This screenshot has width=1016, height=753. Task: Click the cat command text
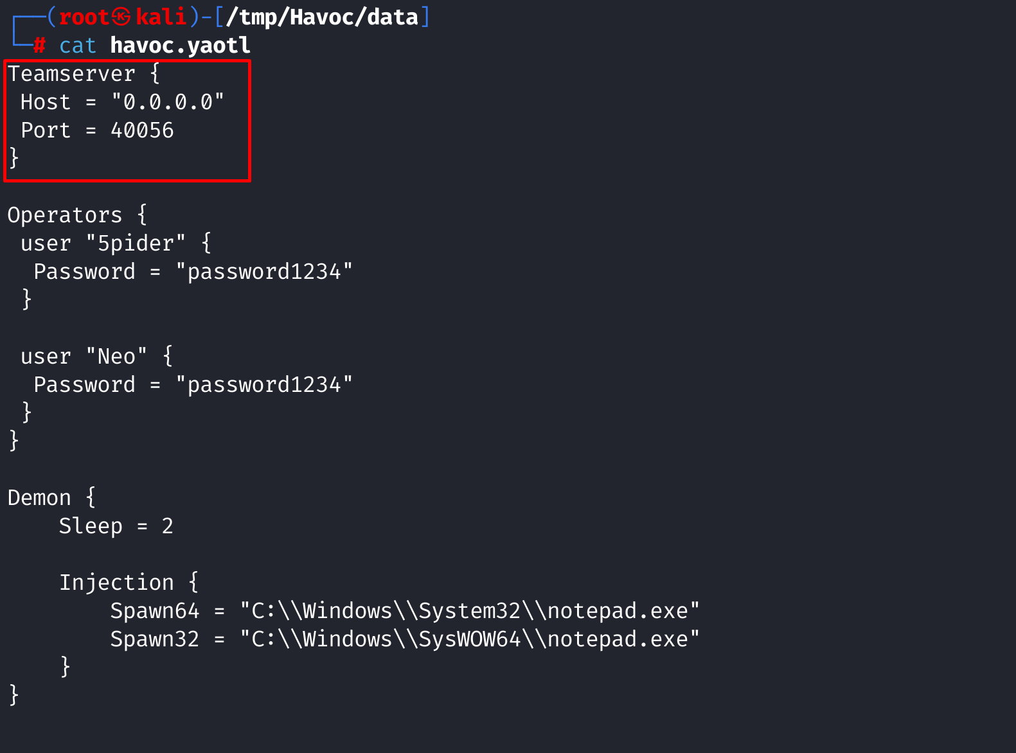[77, 46]
